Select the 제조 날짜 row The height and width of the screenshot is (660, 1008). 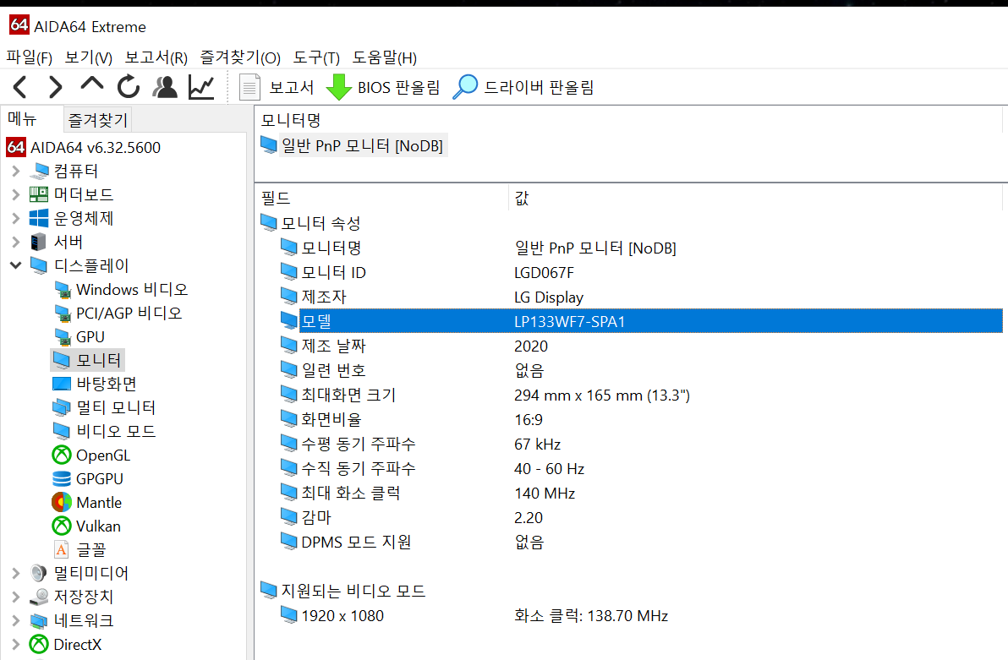click(x=640, y=346)
